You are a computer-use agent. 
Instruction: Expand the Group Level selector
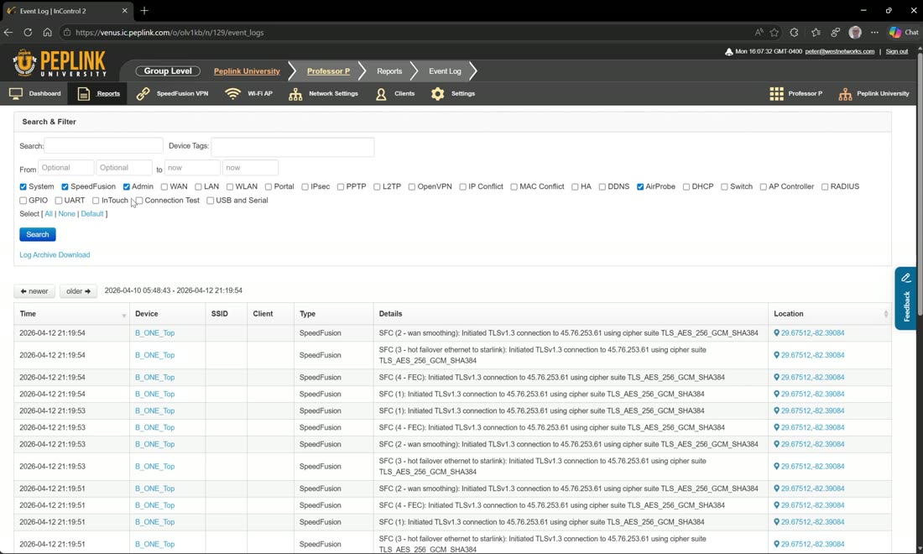pos(168,71)
